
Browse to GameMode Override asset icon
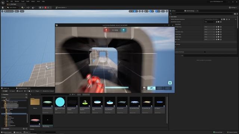coord(218,22)
